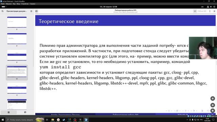Viewport: 217px width, 122px height.
Task: Open Windows notification center icon
Action: tap(213, 120)
